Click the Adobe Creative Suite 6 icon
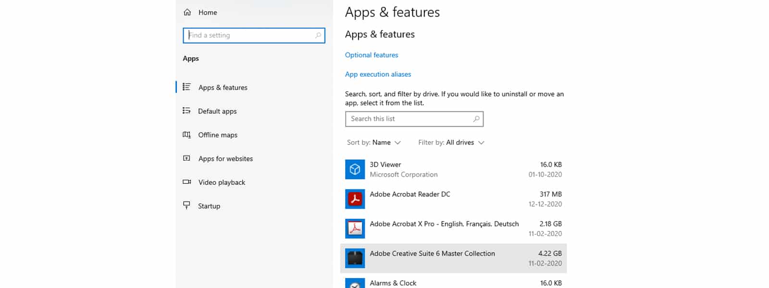Image resolution: width=769 pixels, height=288 pixels. pos(355,259)
